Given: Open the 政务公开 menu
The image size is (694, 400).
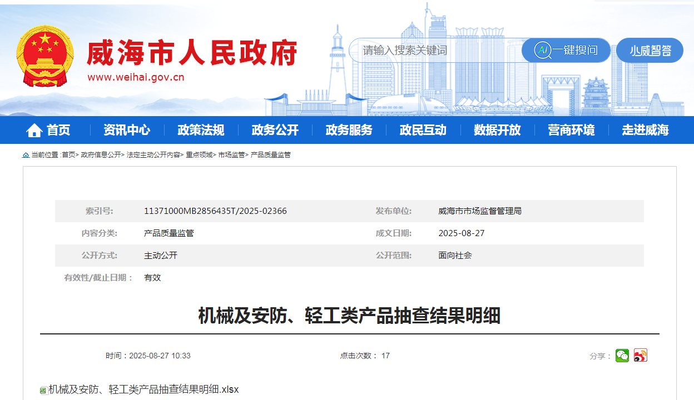Looking at the screenshot, I should [x=275, y=131].
